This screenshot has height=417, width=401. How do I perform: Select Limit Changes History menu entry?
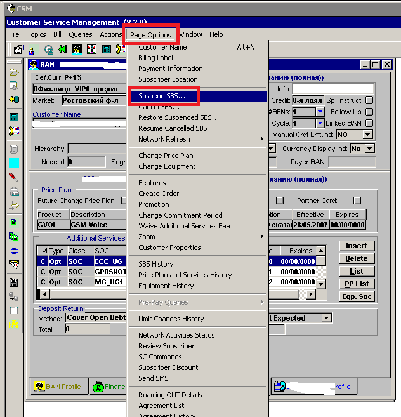click(x=197, y=319)
